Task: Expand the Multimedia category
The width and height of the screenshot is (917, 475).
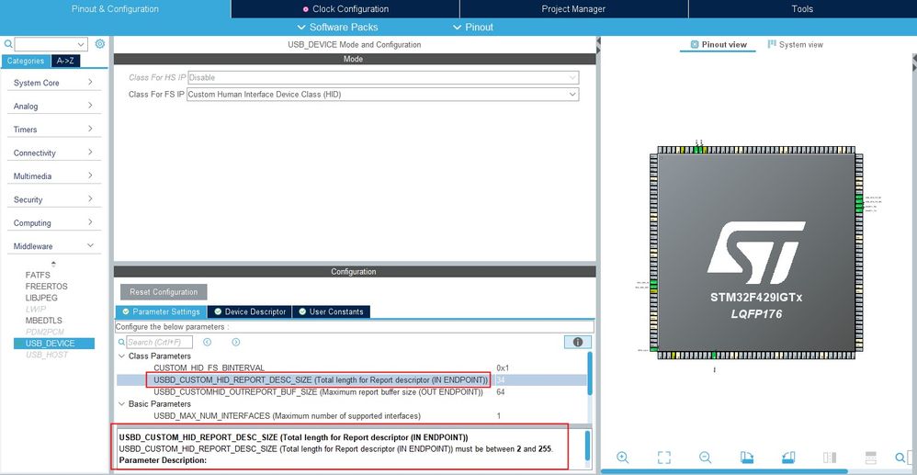Action: pos(53,176)
